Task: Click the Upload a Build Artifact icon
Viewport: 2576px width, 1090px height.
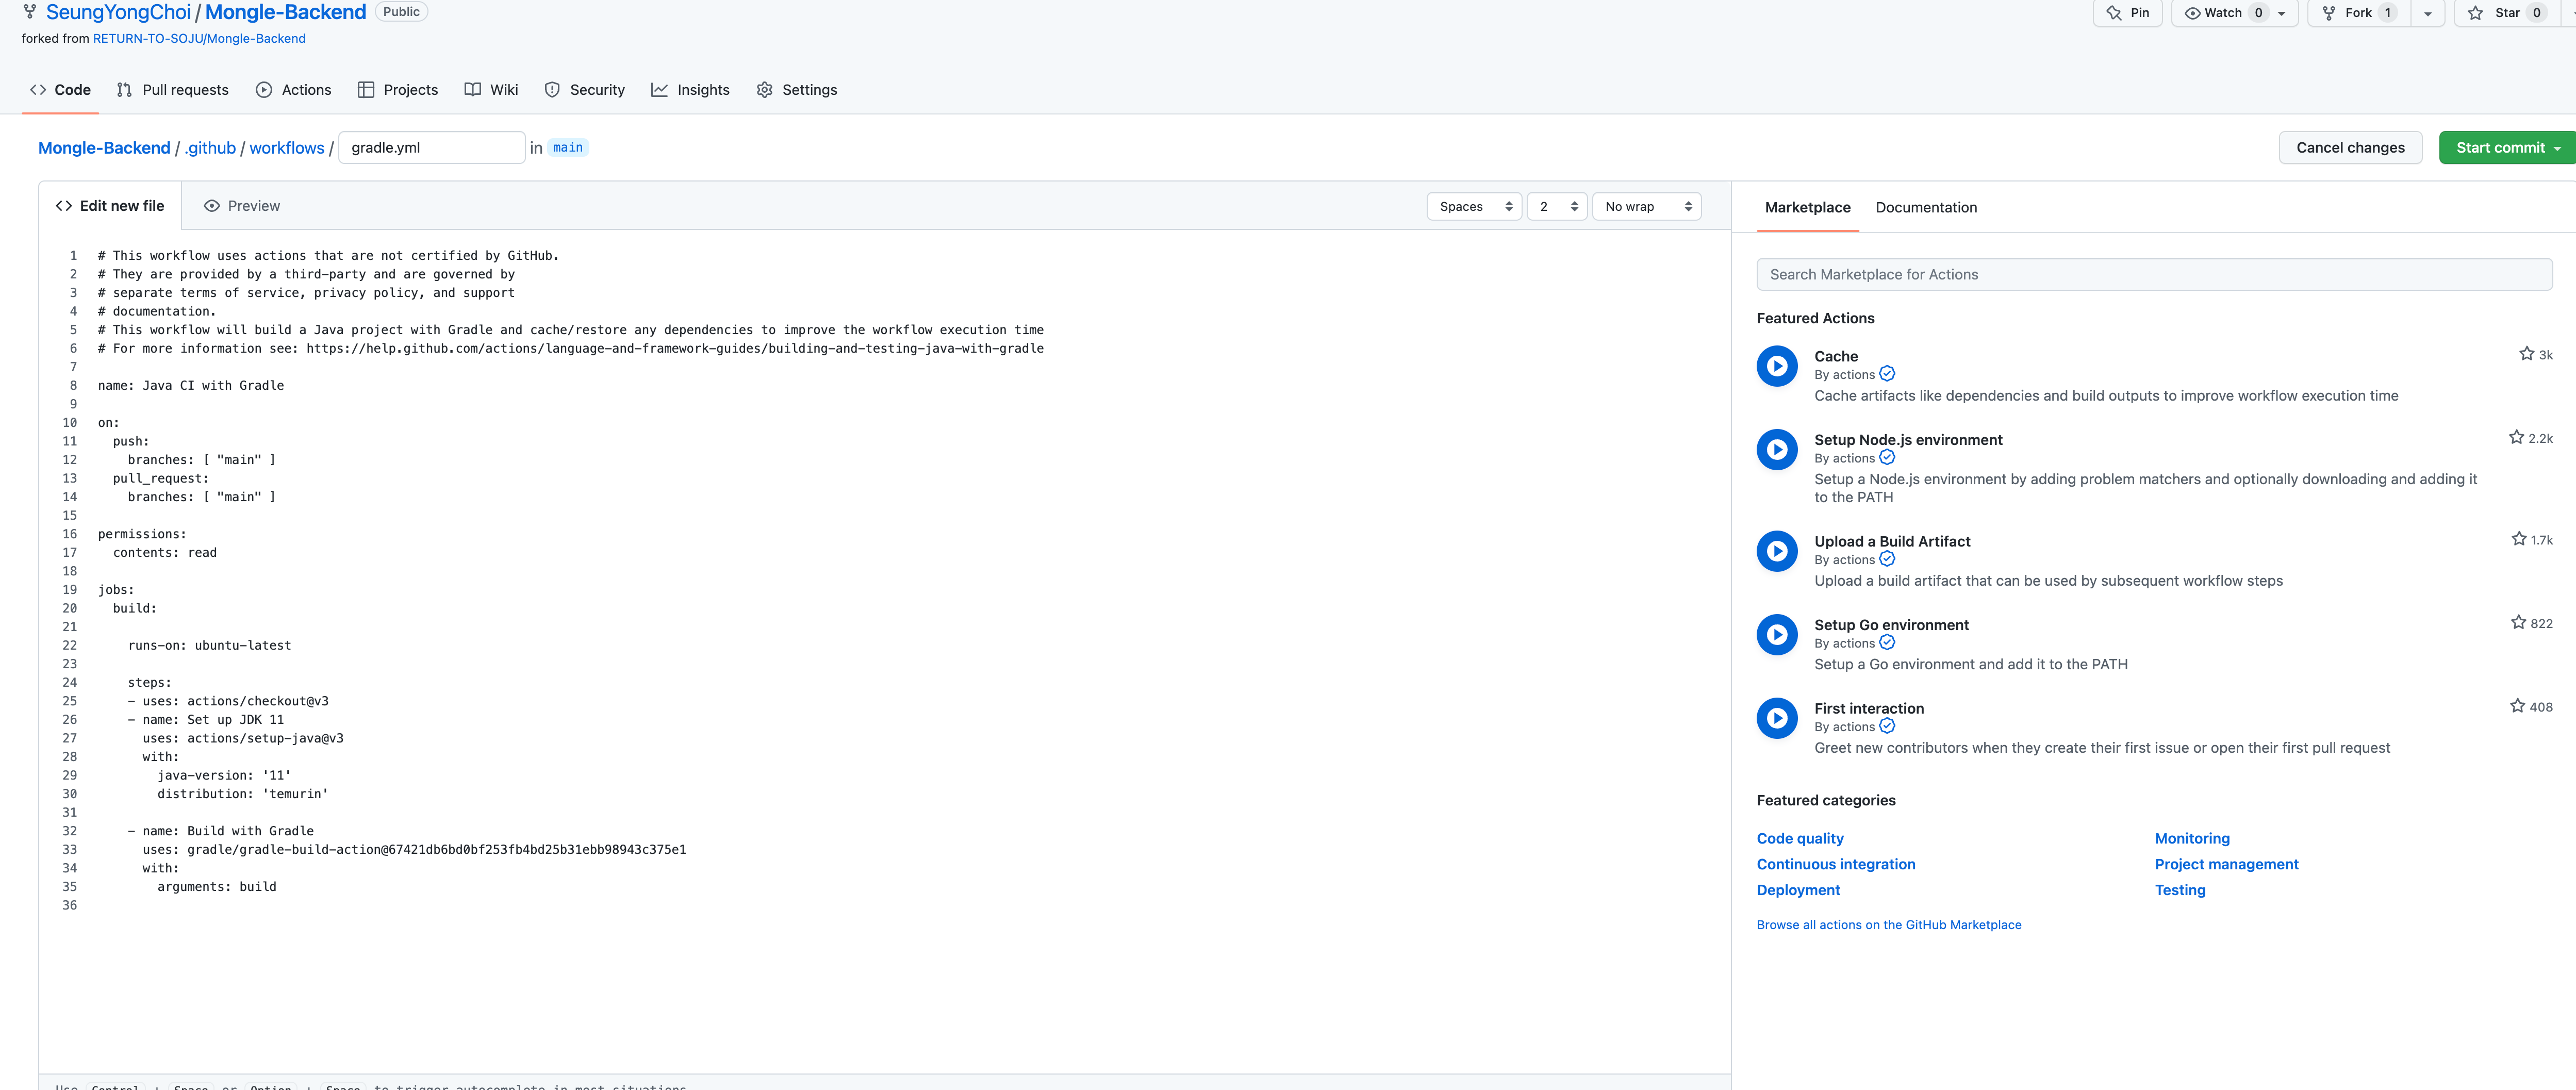Action: [1777, 551]
